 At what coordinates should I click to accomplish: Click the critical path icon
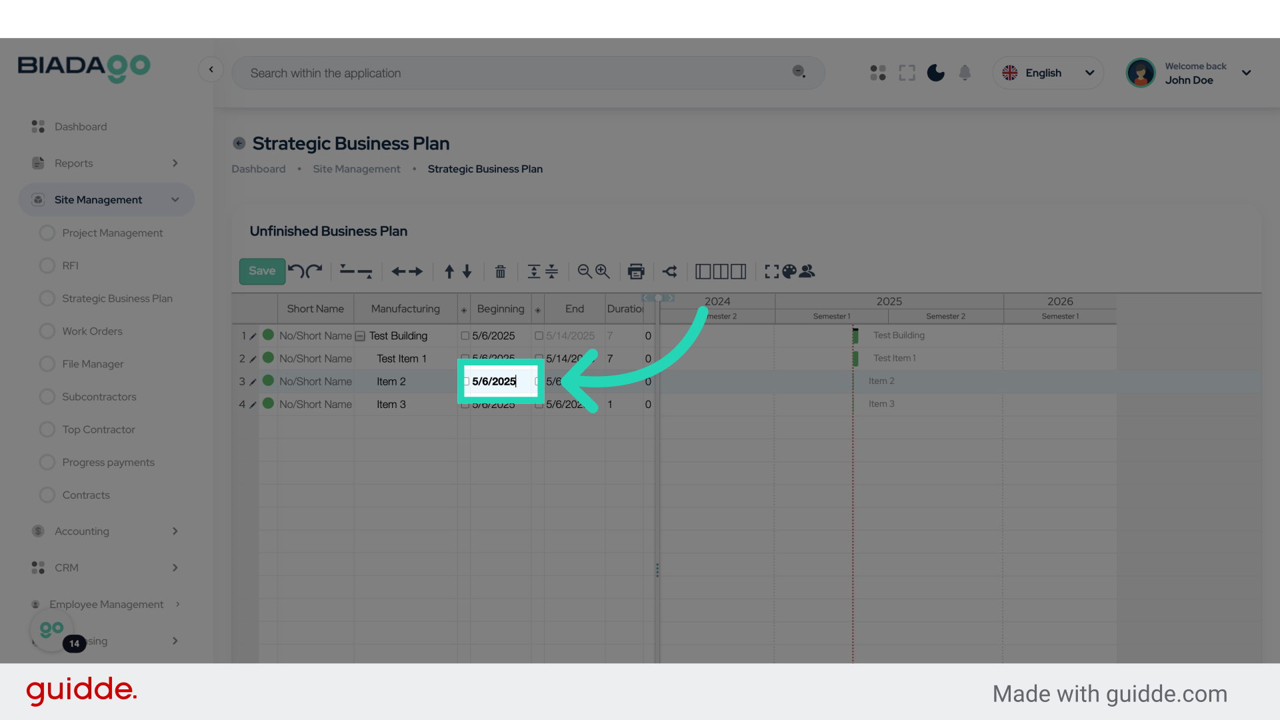(x=670, y=271)
